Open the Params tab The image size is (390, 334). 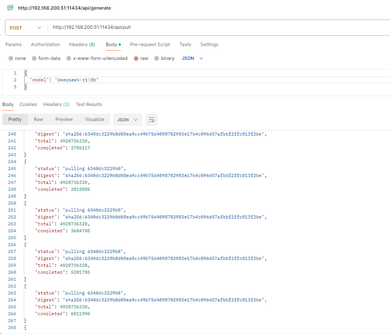pyautogui.click(x=13, y=45)
